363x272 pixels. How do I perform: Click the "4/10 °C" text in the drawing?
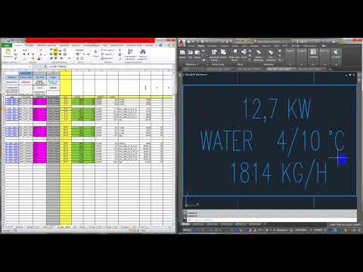tap(311, 142)
